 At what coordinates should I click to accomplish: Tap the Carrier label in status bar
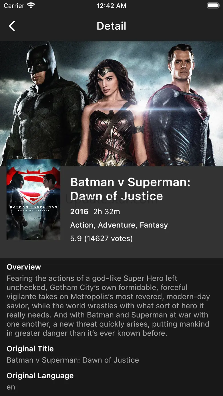[14, 5]
